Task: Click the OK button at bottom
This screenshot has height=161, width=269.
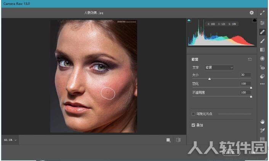Action: coord(231,152)
